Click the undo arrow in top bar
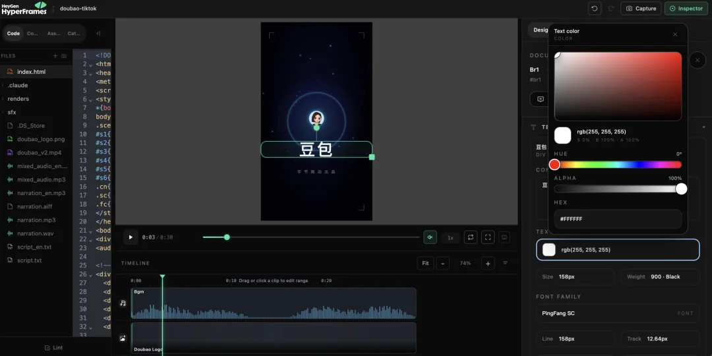This screenshot has height=356, width=712. coord(595,8)
